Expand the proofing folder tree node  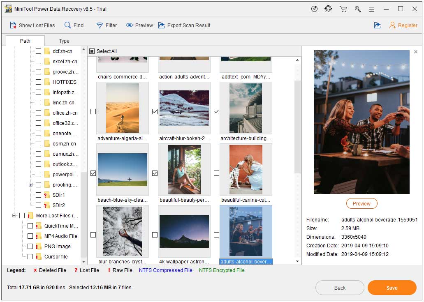tap(30, 185)
